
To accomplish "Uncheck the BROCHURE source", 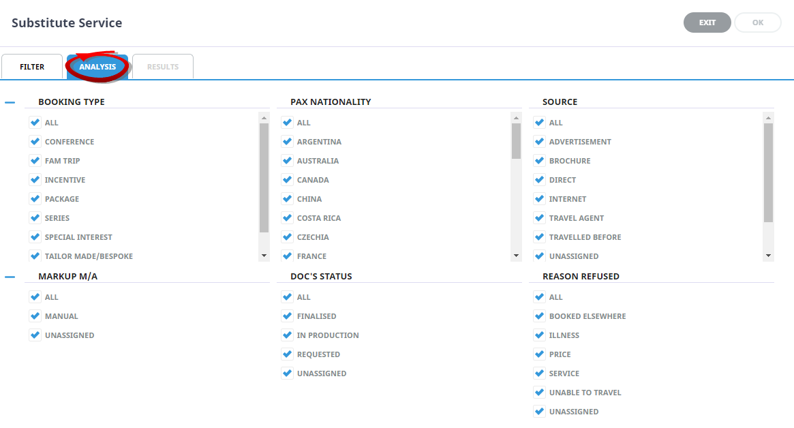I will click(539, 161).
